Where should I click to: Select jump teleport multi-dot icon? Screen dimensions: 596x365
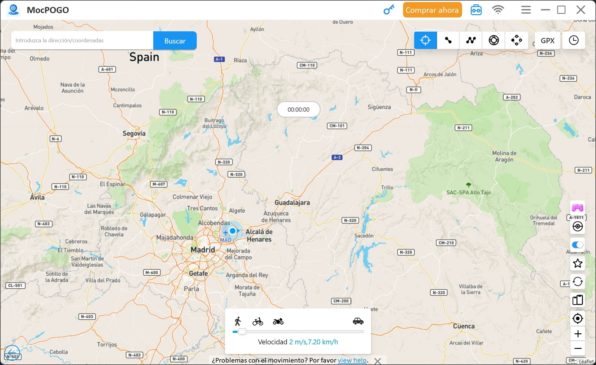coord(517,40)
